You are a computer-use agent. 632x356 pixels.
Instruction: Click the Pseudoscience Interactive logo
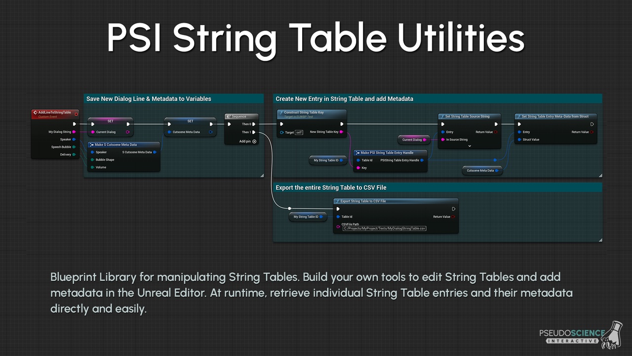point(581,334)
